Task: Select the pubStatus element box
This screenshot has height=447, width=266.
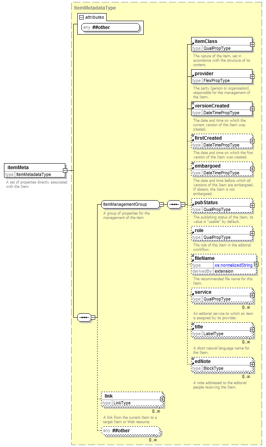Action: (x=221, y=206)
